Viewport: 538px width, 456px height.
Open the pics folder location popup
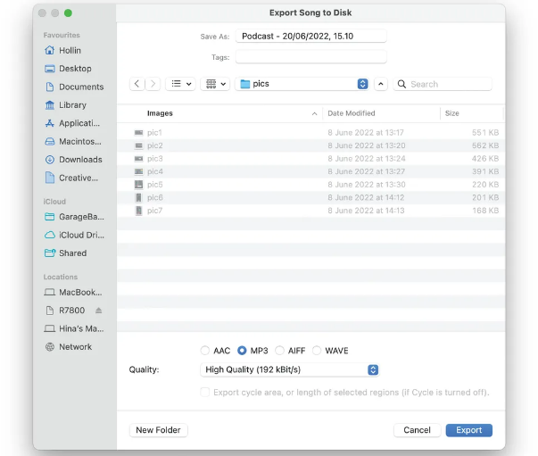click(302, 84)
